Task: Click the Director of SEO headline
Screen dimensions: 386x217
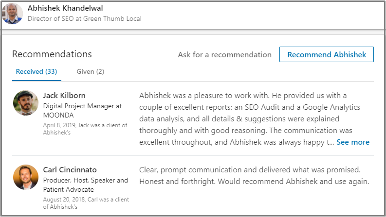Action: pyautogui.click(x=84, y=19)
